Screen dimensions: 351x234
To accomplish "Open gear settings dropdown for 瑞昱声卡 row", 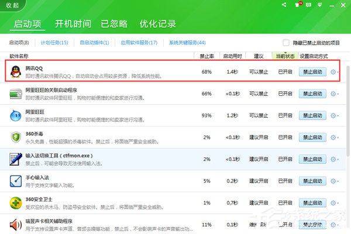I will [335, 225].
